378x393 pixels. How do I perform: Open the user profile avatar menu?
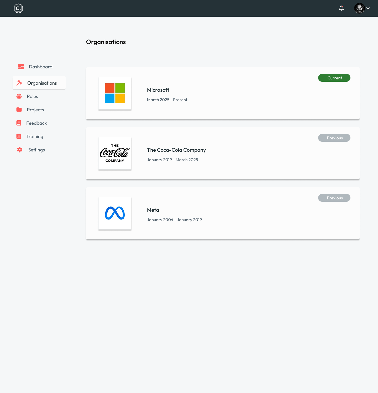coord(359,8)
